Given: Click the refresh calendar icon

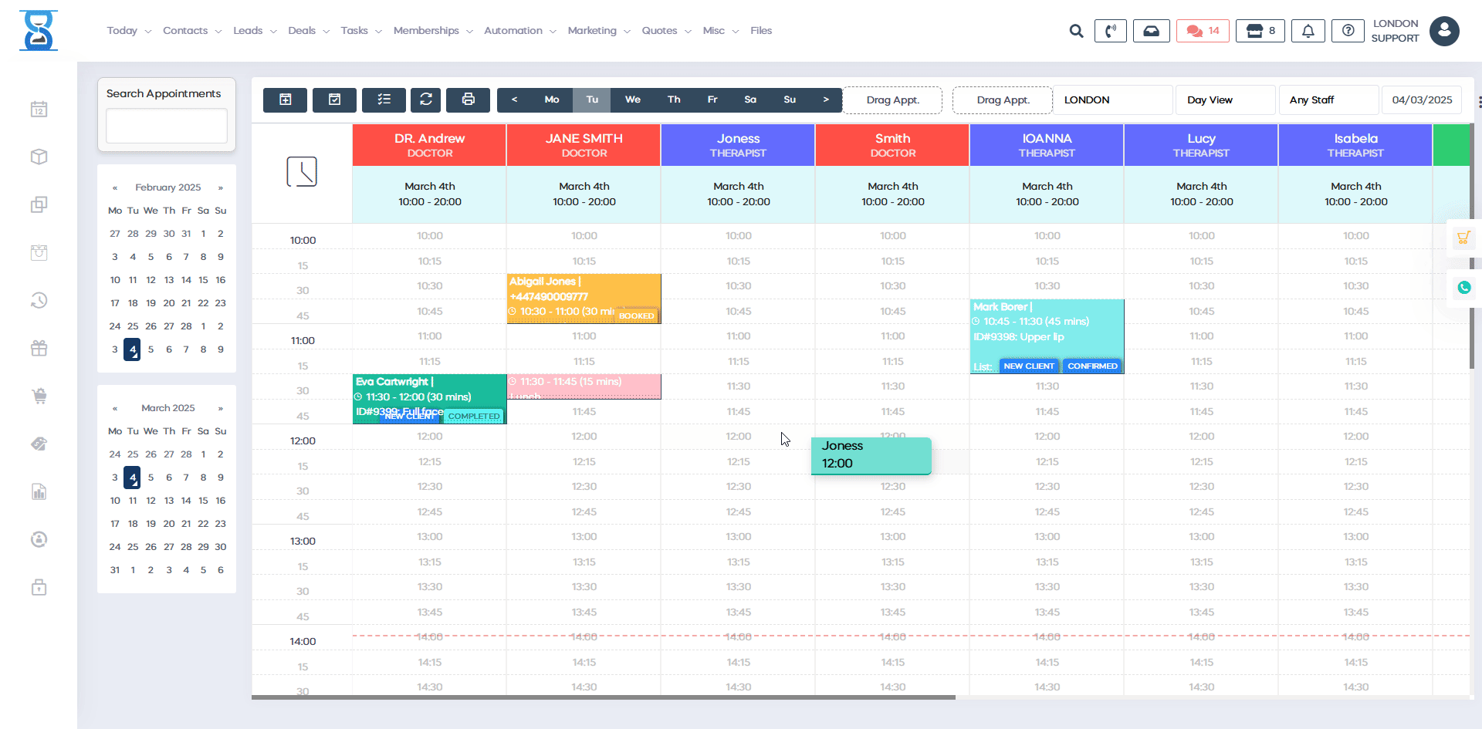Looking at the screenshot, I should click(425, 100).
